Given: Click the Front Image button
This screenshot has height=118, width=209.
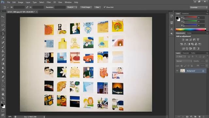Looking at the screenshot, I should (x=86, y=7).
